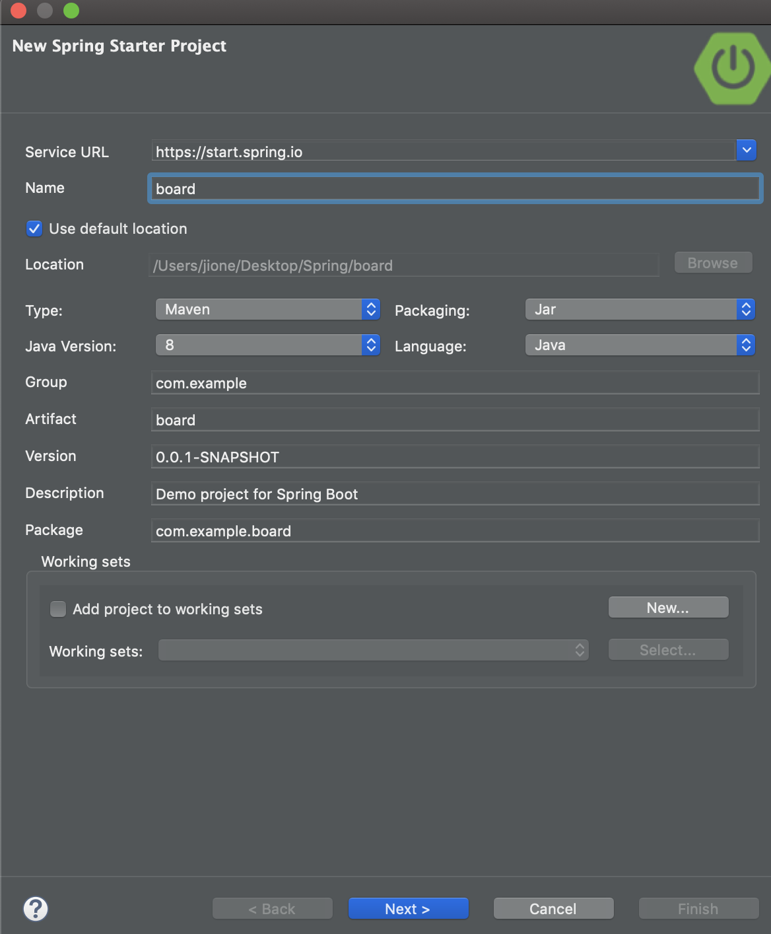Close the dialog with the red button
This screenshot has width=771, height=934.
point(18,11)
